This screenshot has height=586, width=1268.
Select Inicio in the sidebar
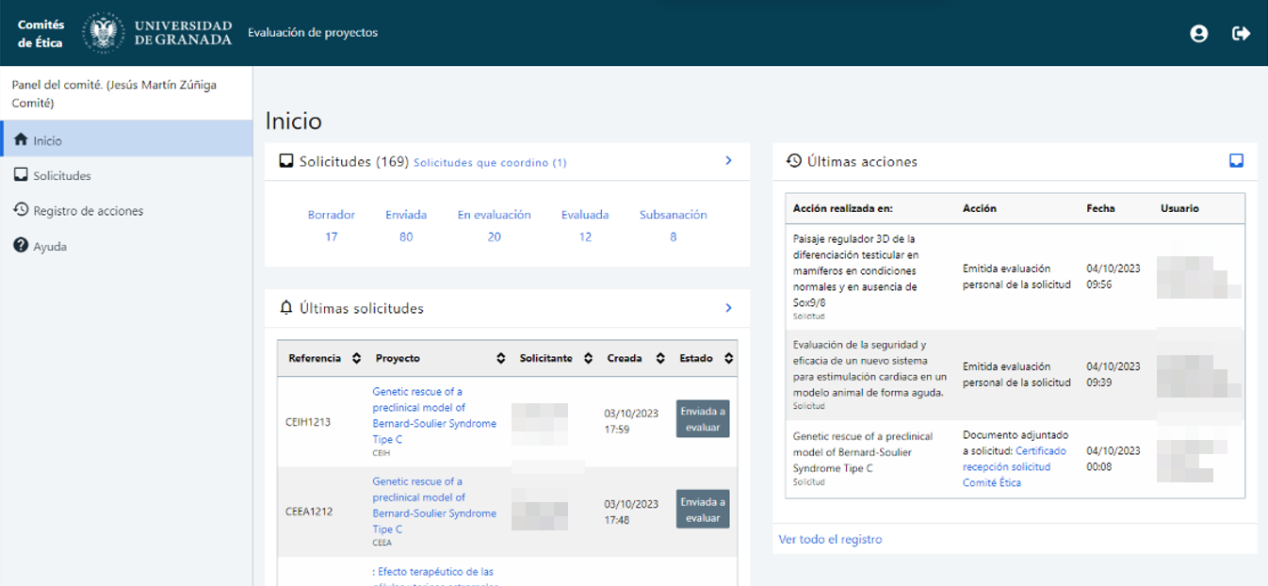point(47,140)
